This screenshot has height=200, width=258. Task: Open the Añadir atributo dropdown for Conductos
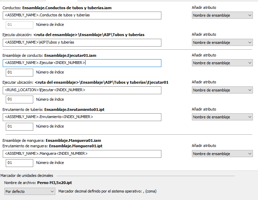(x=222, y=15)
